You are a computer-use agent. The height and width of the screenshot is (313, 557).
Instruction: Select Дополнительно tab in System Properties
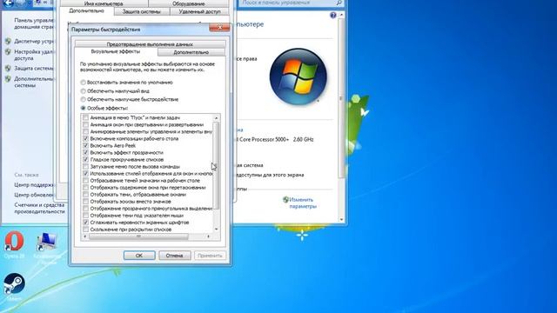point(86,11)
